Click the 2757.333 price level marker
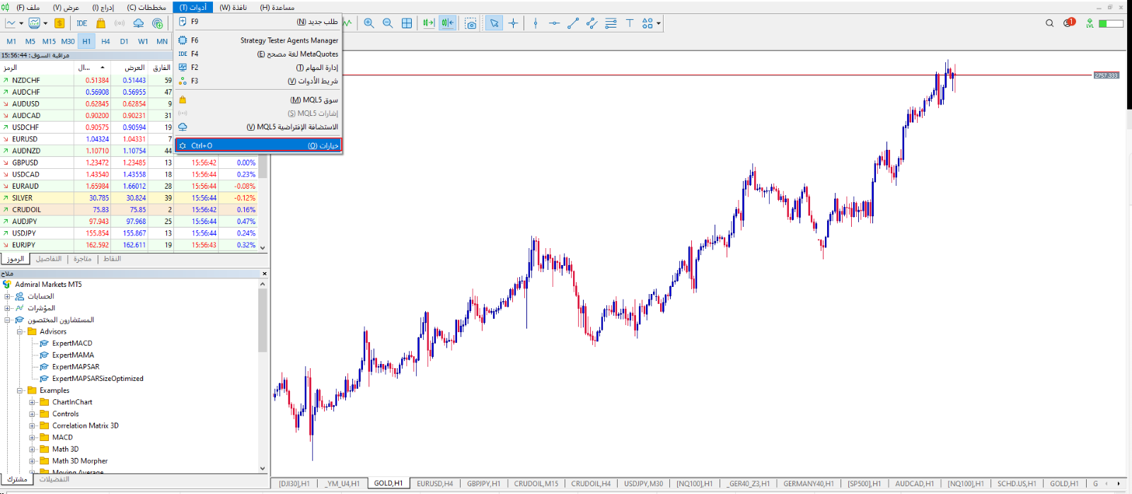The image size is (1132, 494). pyautogui.click(x=1107, y=75)
